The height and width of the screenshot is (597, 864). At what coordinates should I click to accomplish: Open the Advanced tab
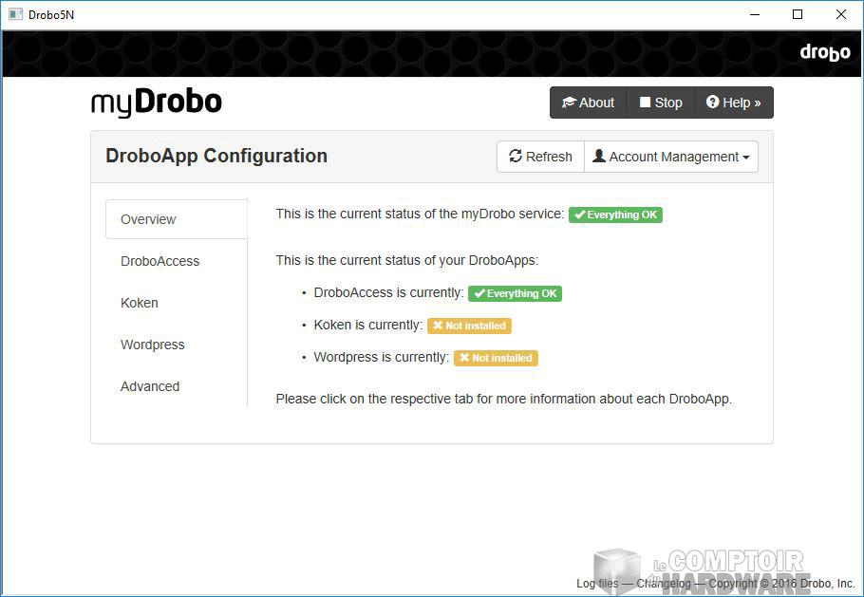[x=150, y=386]
